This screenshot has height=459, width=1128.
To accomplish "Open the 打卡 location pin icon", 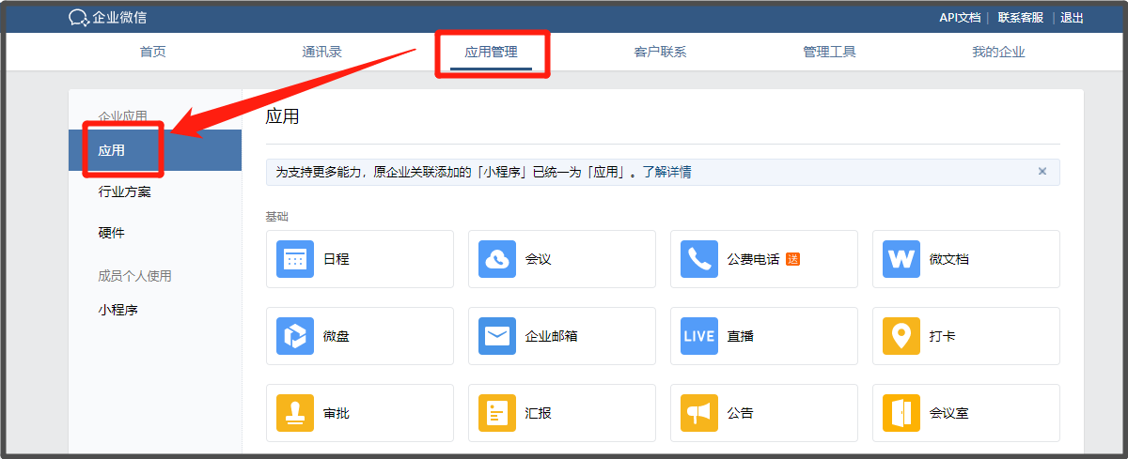I will (901, 336).
